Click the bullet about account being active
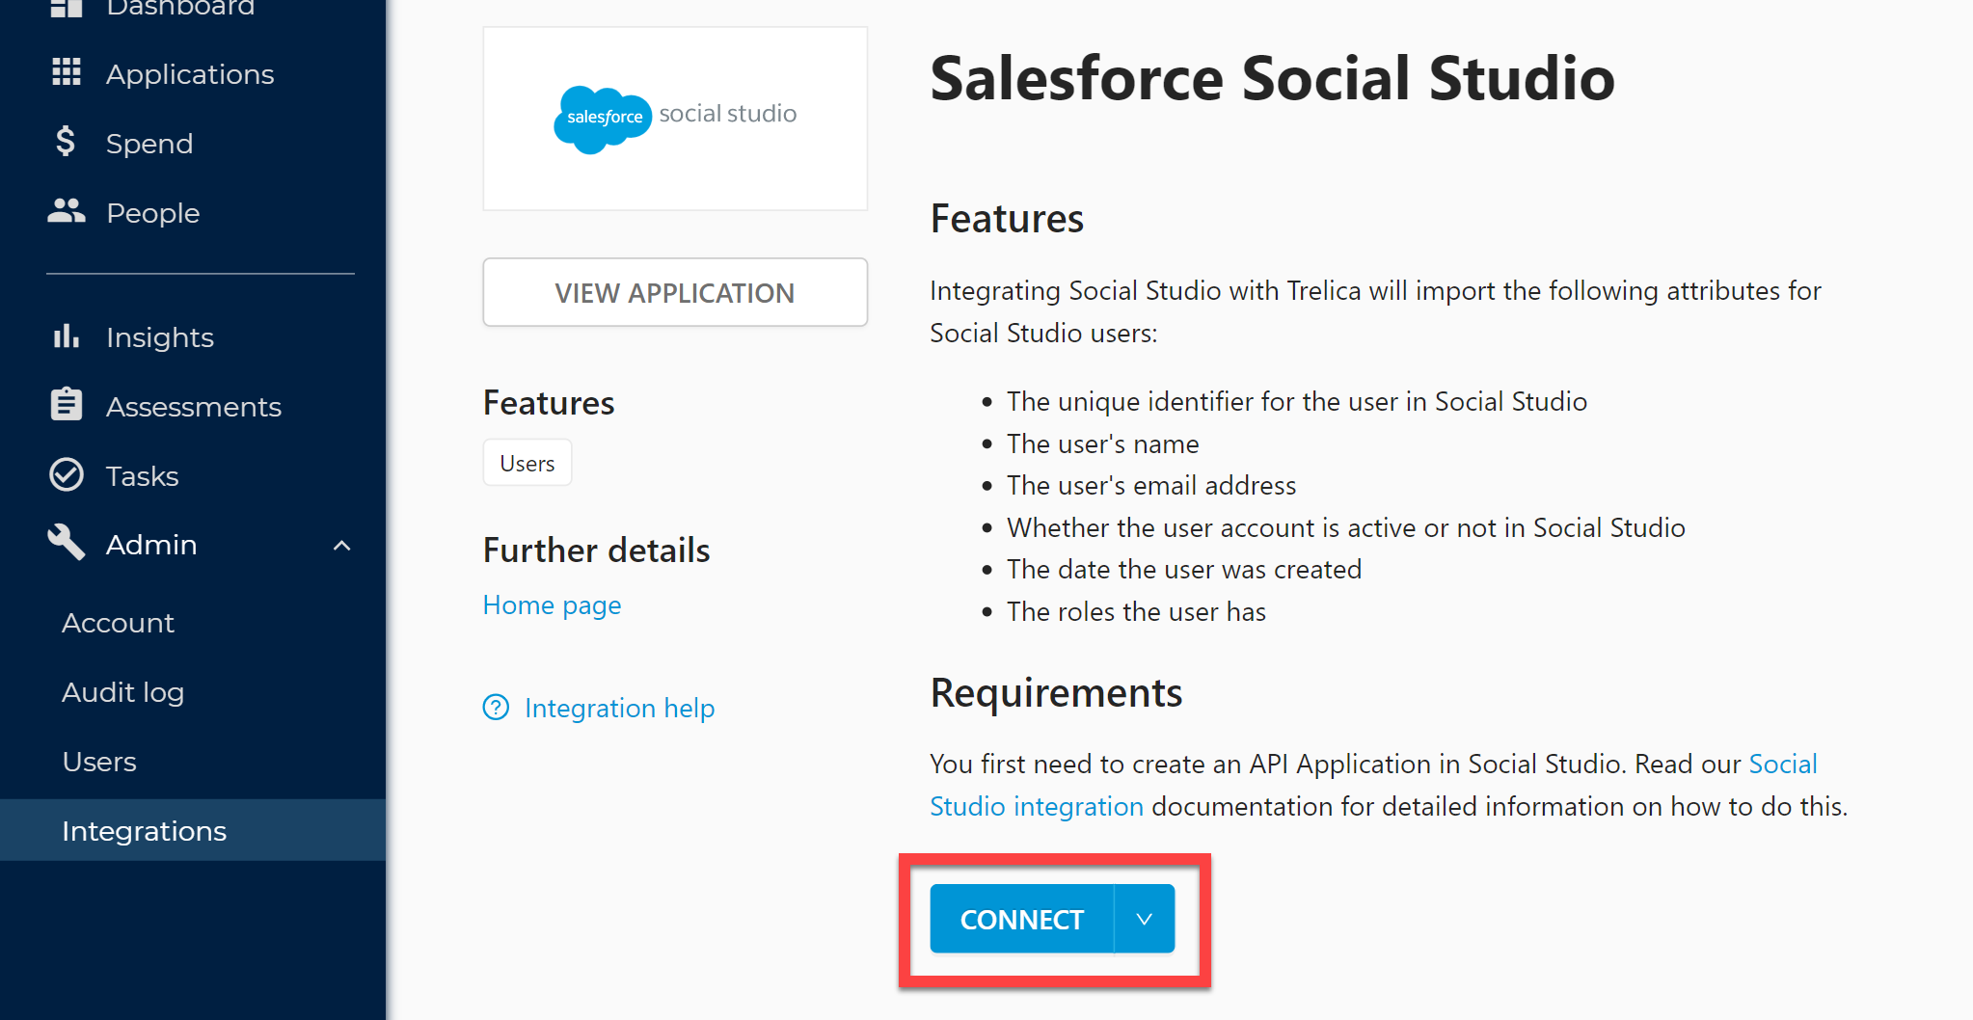The image size is (1973, 1020). click(1346, 528)
